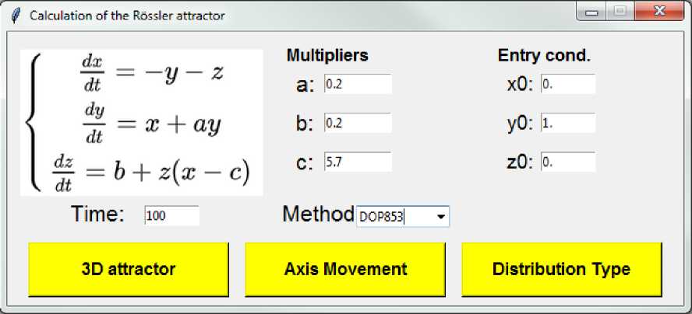Screen dimensions: 692x314
Task: Select the z0 entry condition field
Action: (567, 162)
